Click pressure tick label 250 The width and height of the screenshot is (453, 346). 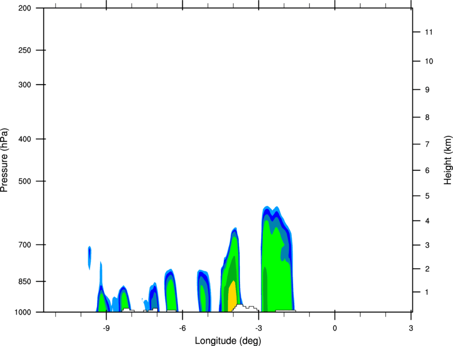click(x=25, y=50)
